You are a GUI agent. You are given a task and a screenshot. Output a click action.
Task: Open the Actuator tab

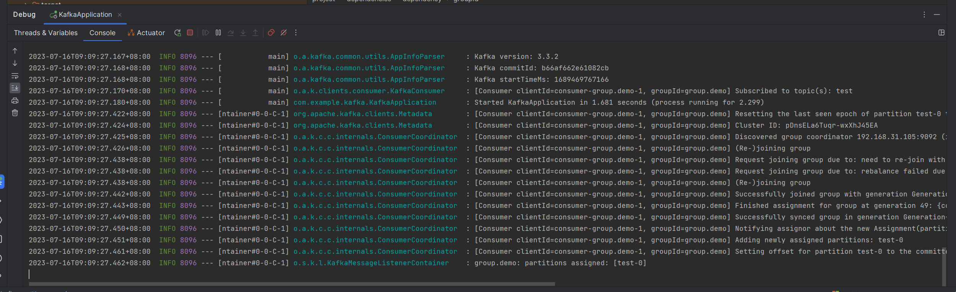coord(146,33)
